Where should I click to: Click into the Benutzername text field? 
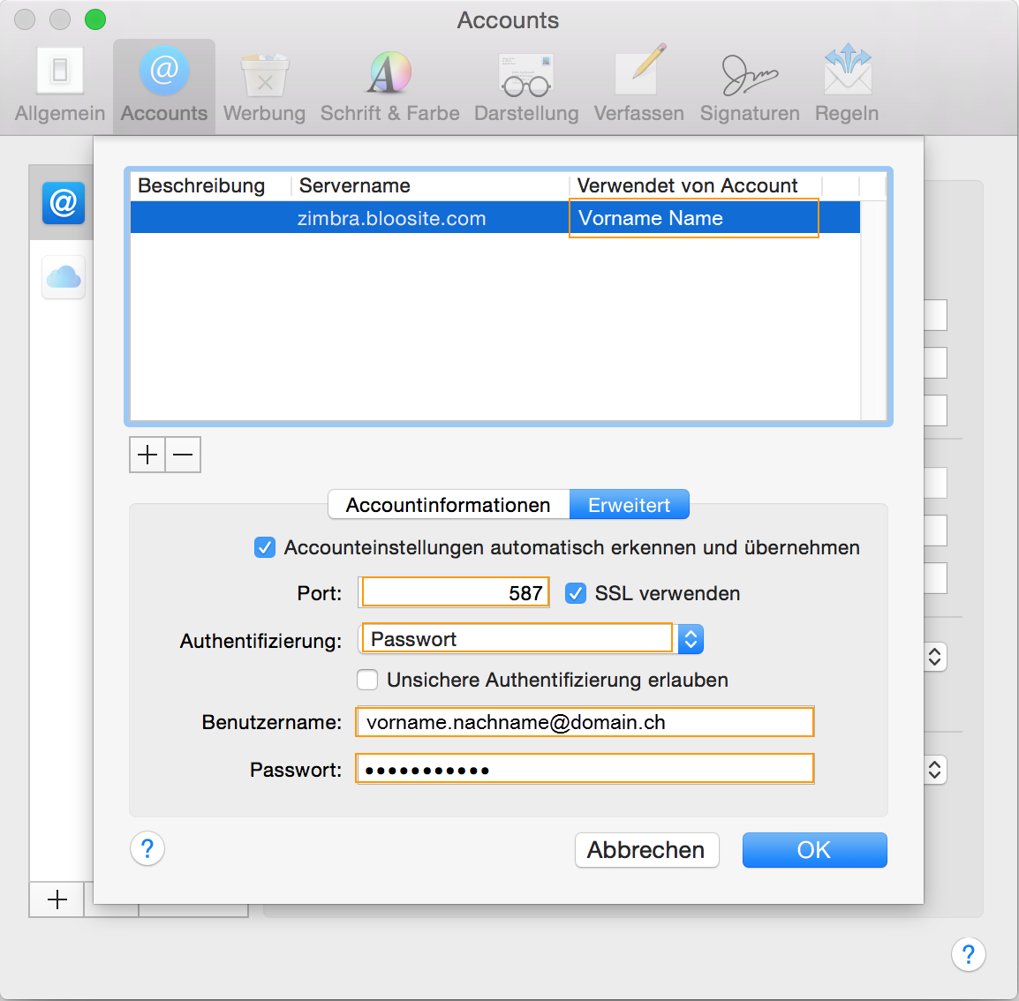584,722
